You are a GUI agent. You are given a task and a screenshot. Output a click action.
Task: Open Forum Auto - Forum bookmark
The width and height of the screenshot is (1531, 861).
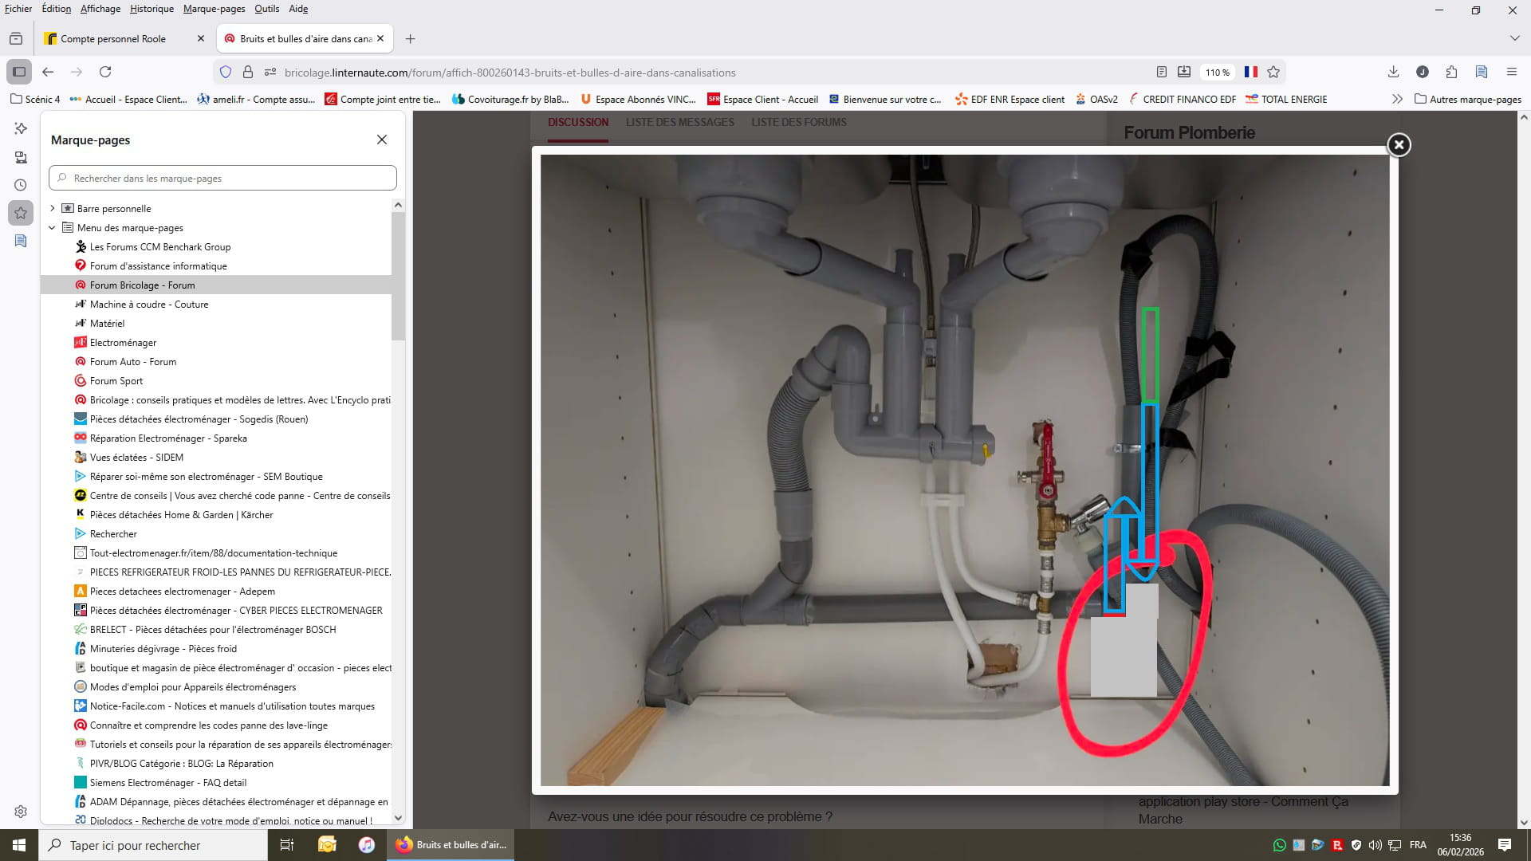132,361
